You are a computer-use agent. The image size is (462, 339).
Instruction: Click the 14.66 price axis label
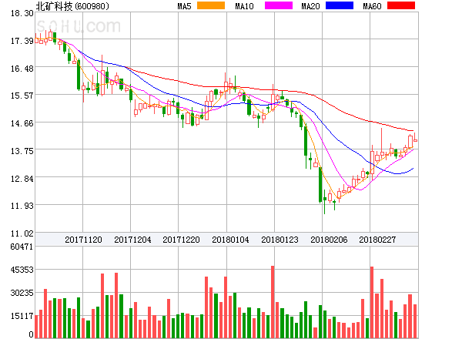[x=22, y=123]
